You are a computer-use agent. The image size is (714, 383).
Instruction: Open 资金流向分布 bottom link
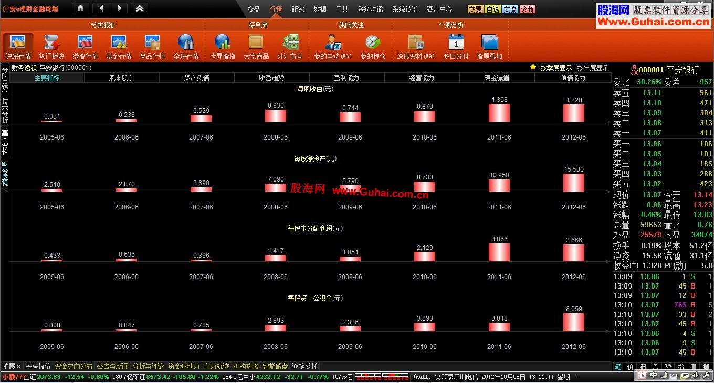73,366
